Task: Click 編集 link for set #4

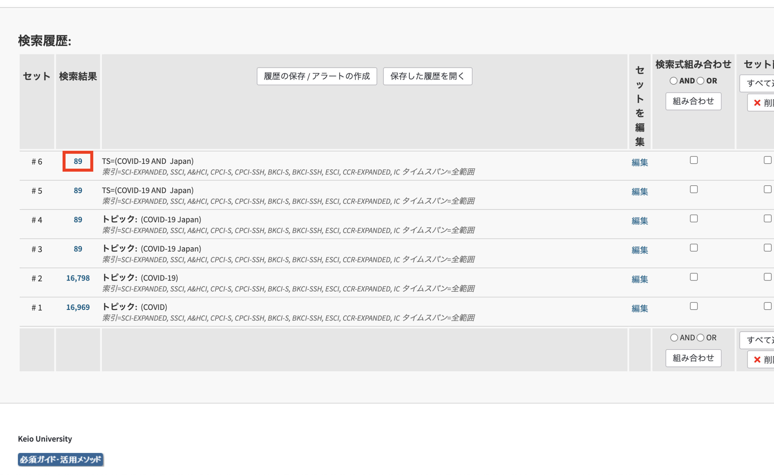Action: (639, 221)
